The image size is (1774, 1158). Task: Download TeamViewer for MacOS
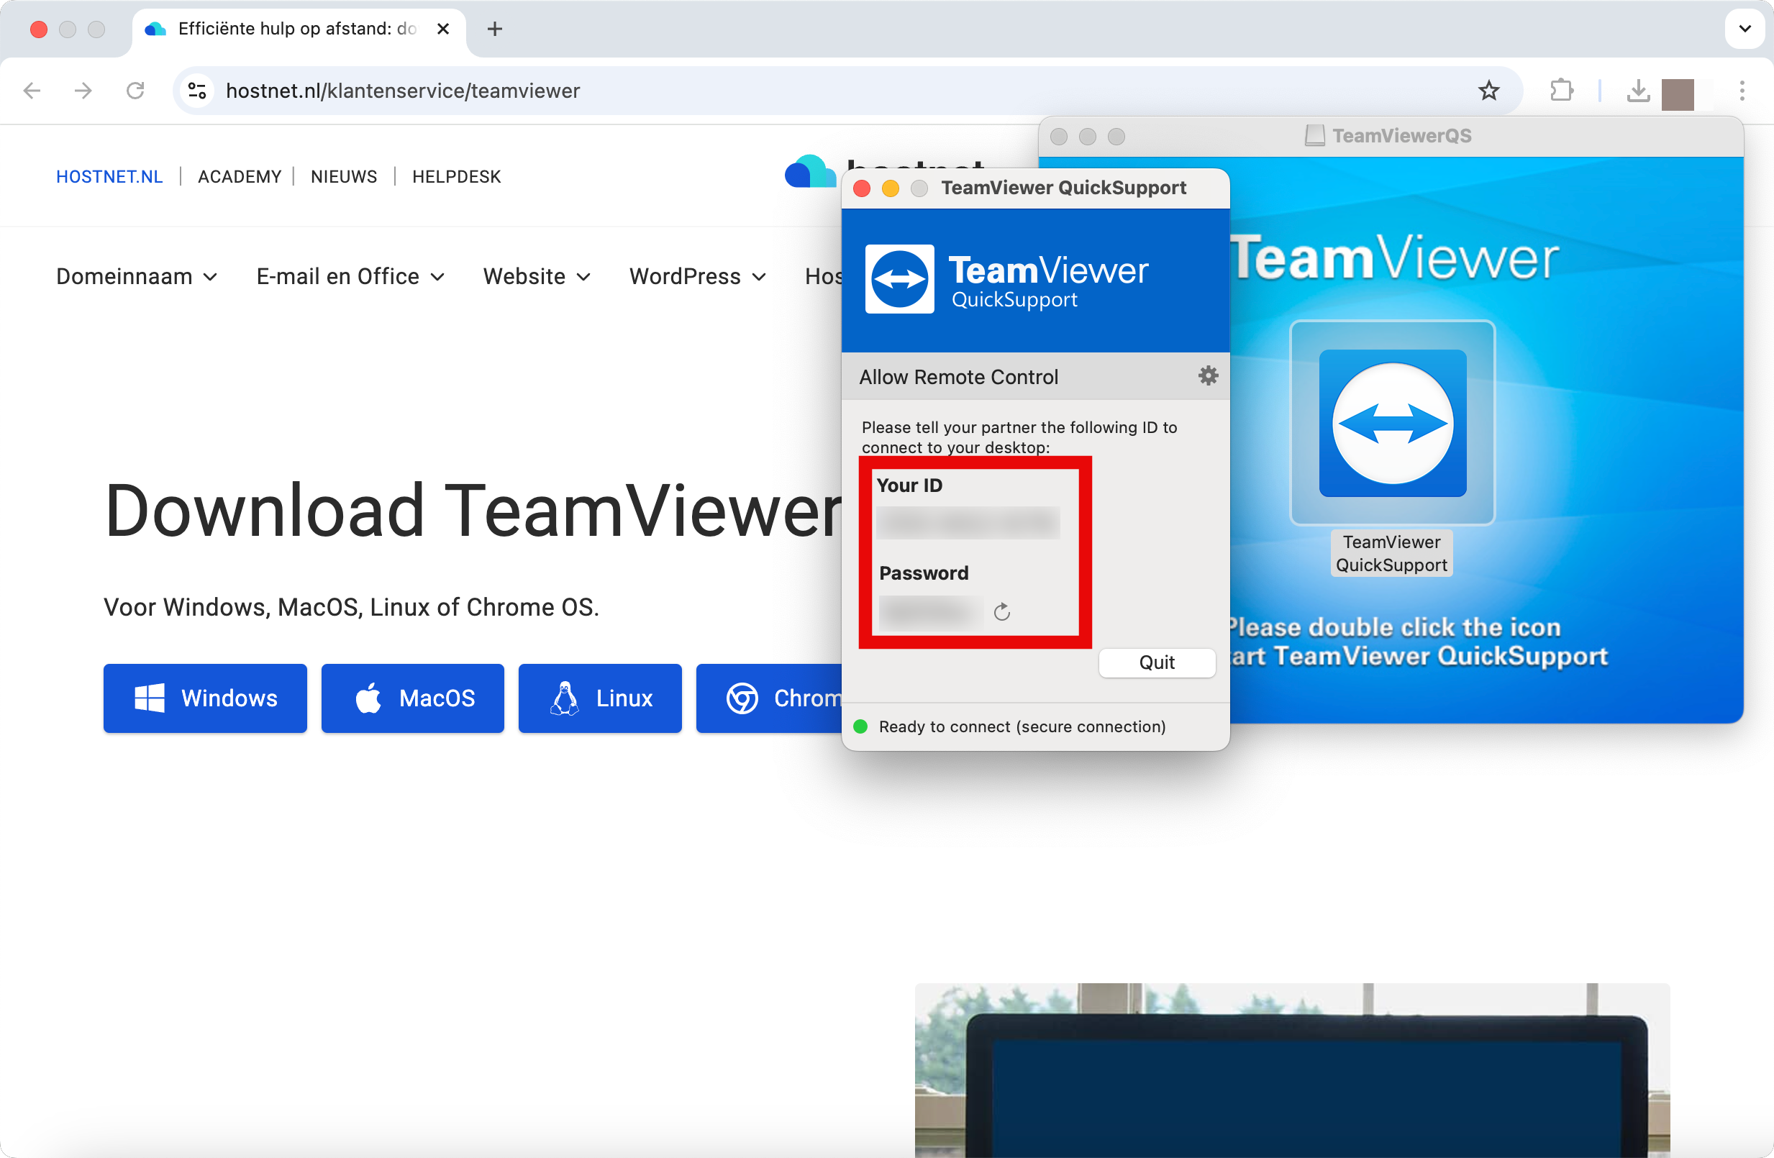[412, 698]
